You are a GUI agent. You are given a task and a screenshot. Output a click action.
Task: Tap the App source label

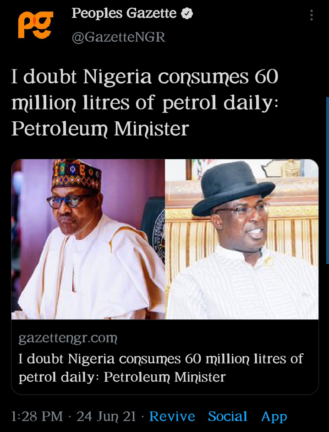pos(274,417)
